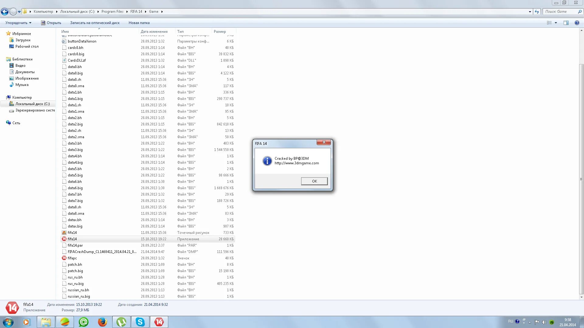Change the view with the view icon
584x328 pixels.
[549, 23]
